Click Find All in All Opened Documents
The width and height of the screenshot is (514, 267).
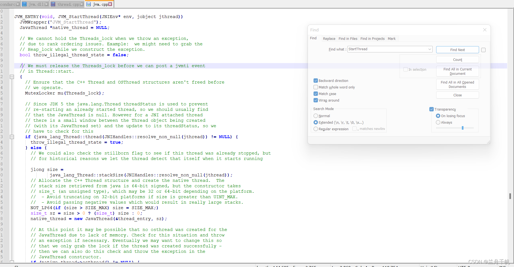pyautogui.click(x=457, y=84)
